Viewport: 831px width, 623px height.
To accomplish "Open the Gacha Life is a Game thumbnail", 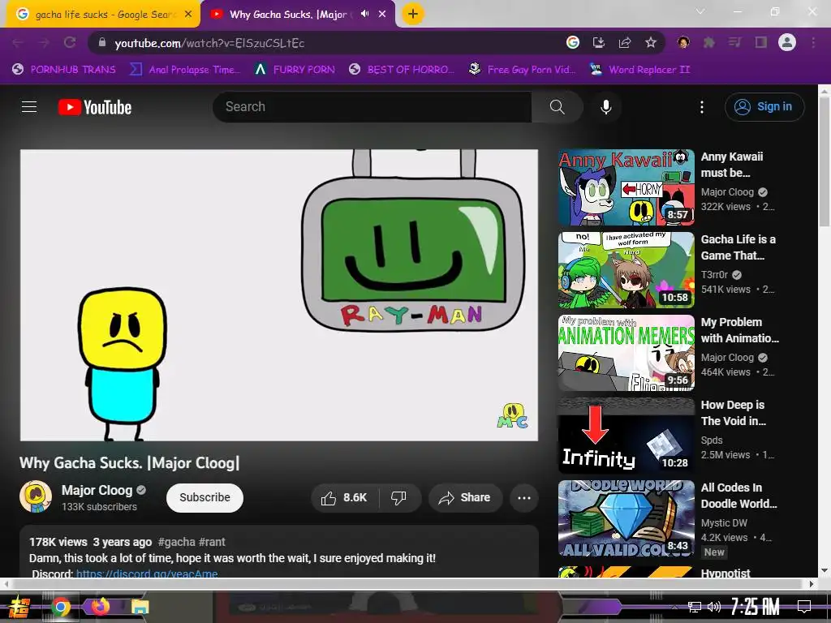I will (x=626, y=270).
